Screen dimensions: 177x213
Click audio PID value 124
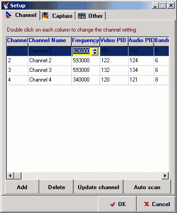(x=141, y=60)
